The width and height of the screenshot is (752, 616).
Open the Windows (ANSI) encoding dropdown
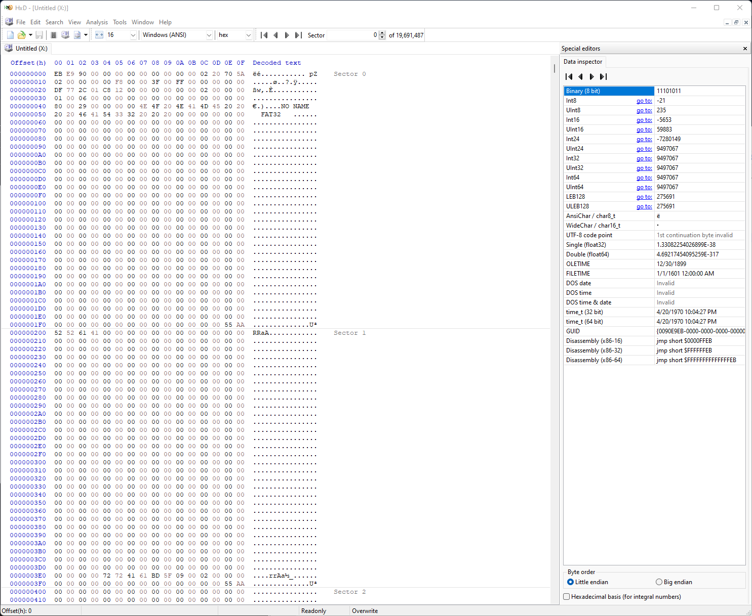pos(209,35)
